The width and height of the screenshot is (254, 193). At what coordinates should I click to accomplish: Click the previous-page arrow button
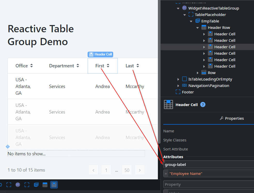click(93, 170)
